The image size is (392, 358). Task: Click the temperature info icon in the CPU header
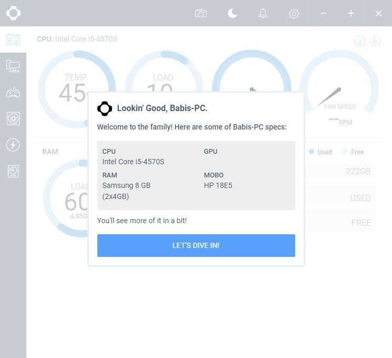click(360, 41)
